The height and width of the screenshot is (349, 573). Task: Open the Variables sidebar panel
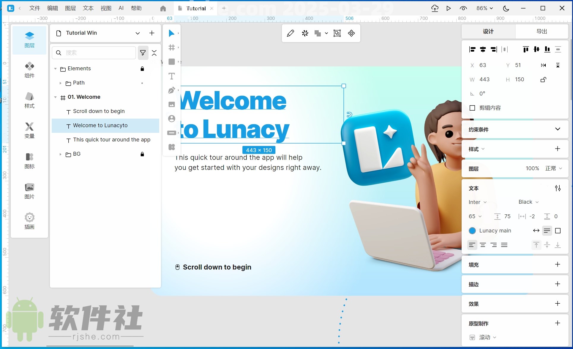29,130
